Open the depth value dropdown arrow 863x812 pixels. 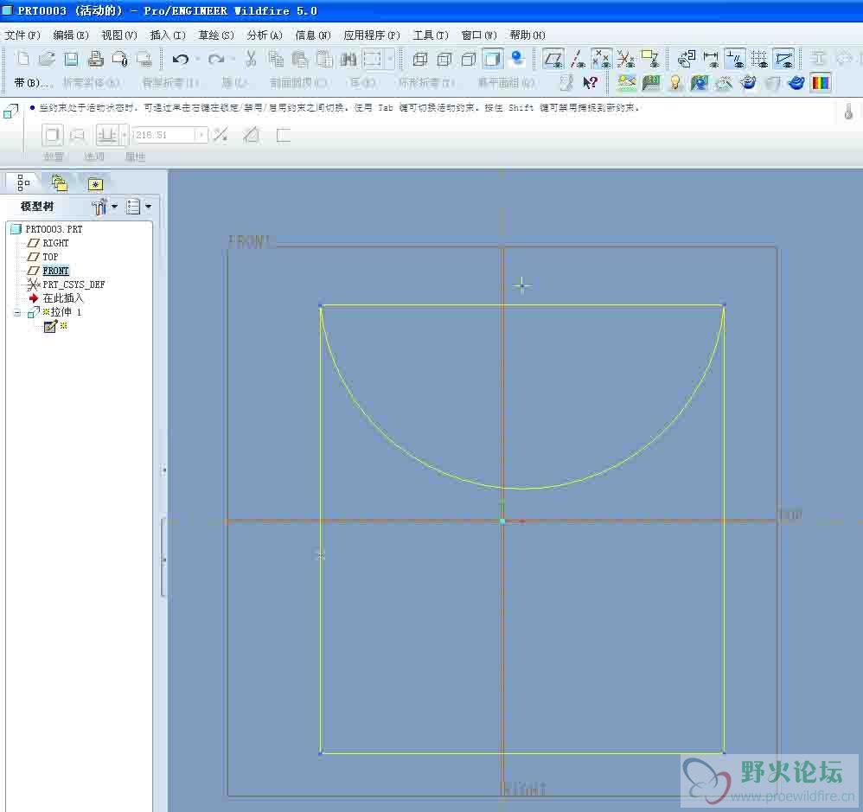point(201,135)
